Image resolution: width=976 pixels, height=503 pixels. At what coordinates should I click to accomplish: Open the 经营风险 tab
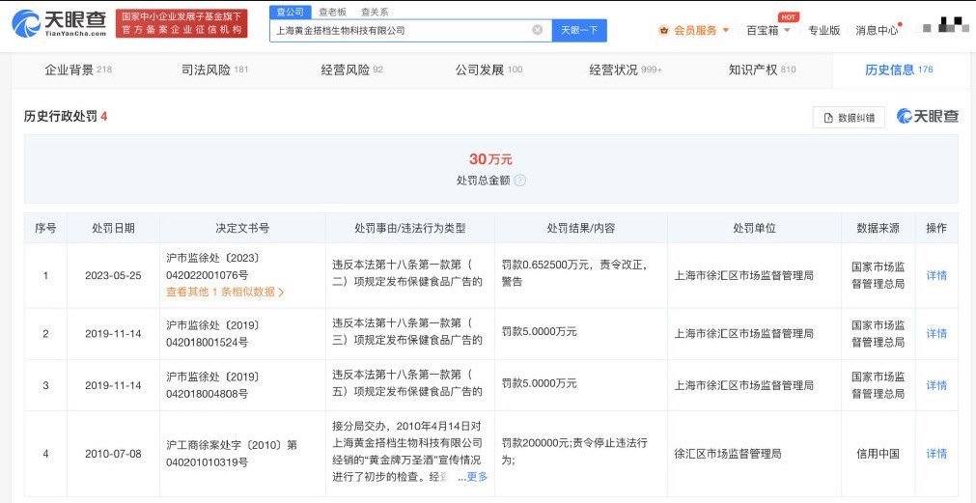pyautogui.click(x=351, y=70)
